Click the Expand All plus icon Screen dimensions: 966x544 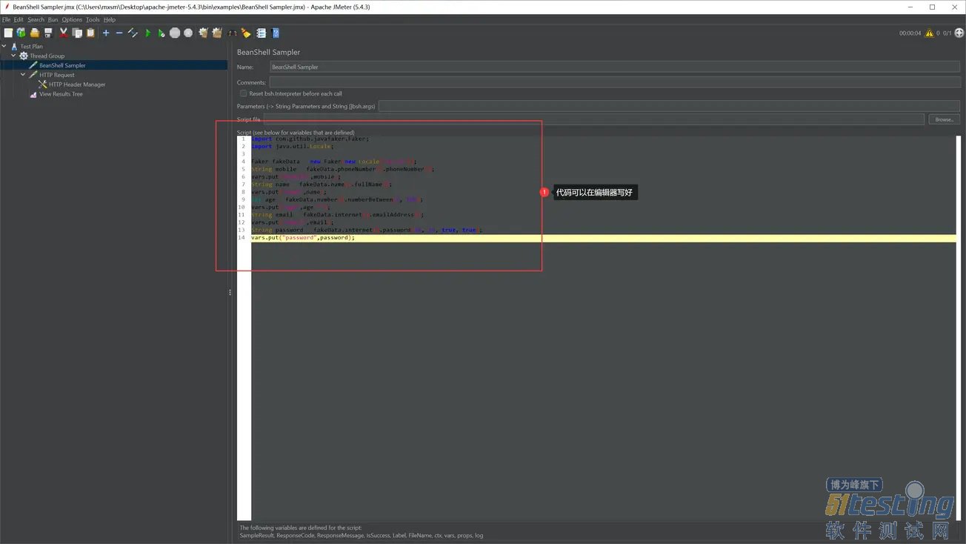106,33
